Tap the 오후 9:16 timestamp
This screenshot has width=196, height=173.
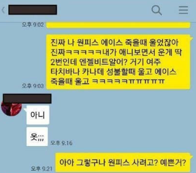[x=61, y=143]
